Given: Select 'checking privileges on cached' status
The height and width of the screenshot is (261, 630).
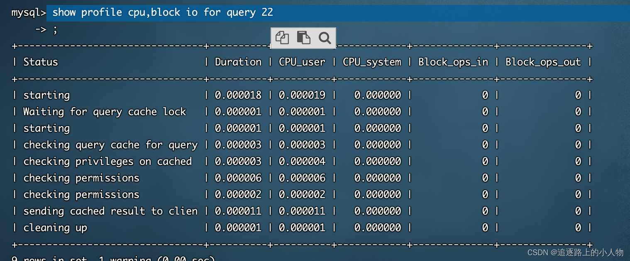Looking at the screenshot, I should [x=107, y=162].
